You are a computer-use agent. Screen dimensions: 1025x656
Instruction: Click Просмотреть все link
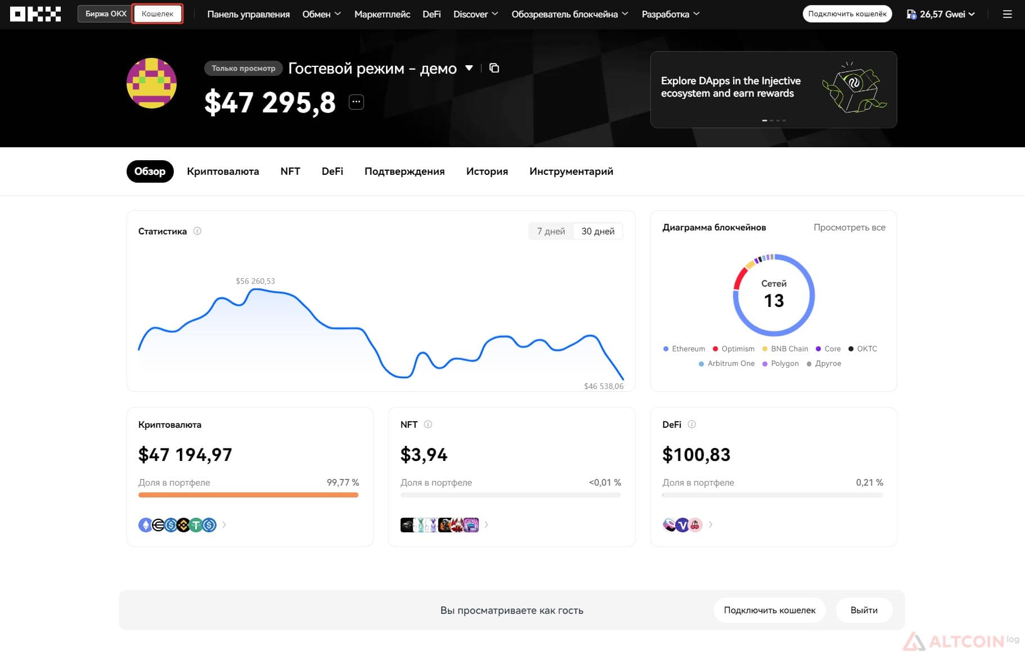pos(849,227)
